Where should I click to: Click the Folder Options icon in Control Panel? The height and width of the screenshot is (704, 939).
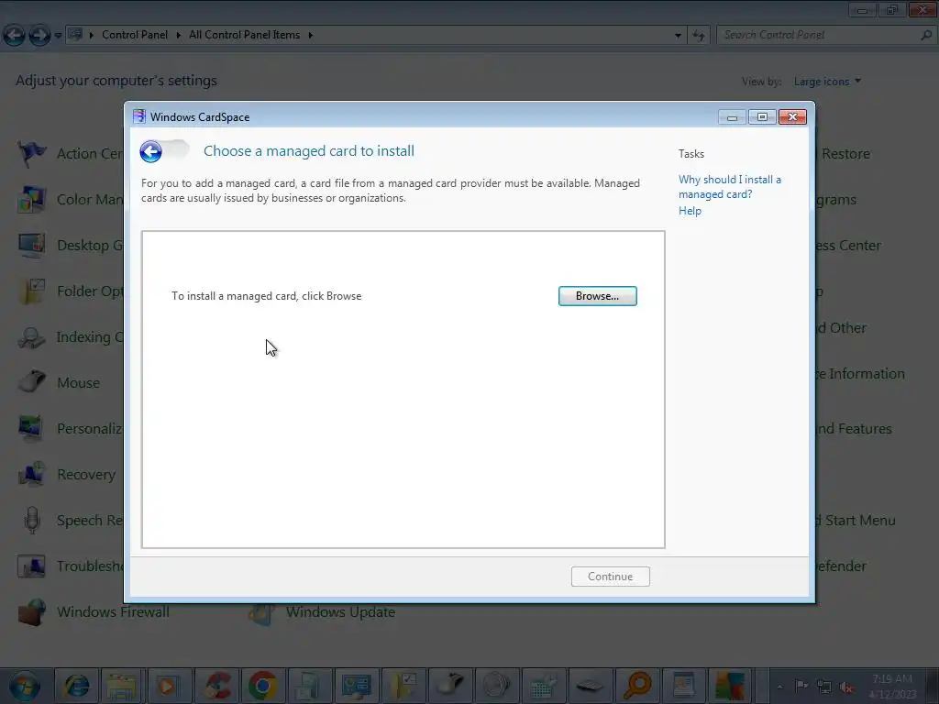(x=31, y=291)
